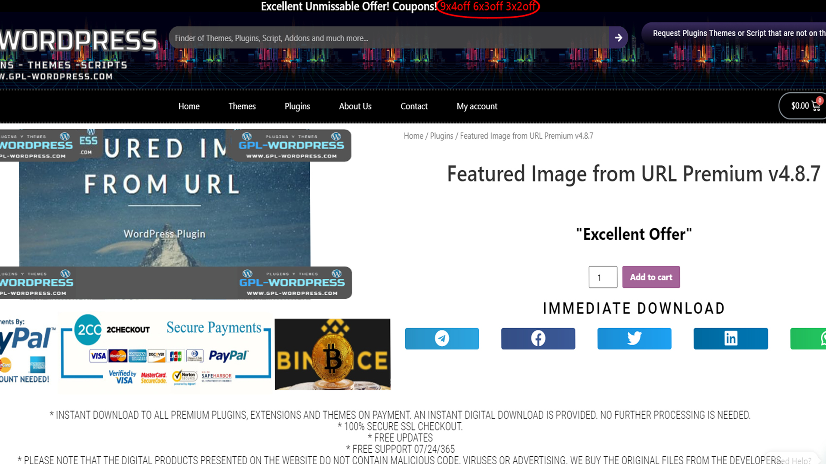
Task: Share via Telegram button
Action: pos(442,339)
